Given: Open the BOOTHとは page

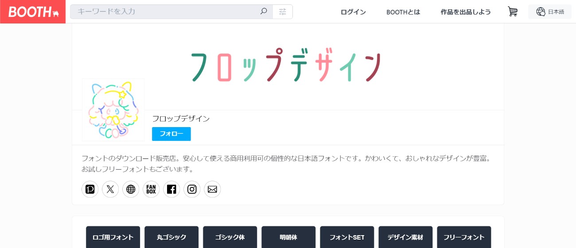Looking at the screenshot, I should pos(403,12).
